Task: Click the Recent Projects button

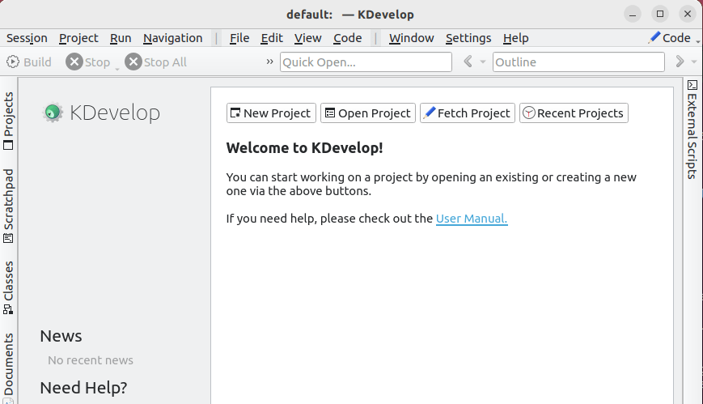Action: 574,113
